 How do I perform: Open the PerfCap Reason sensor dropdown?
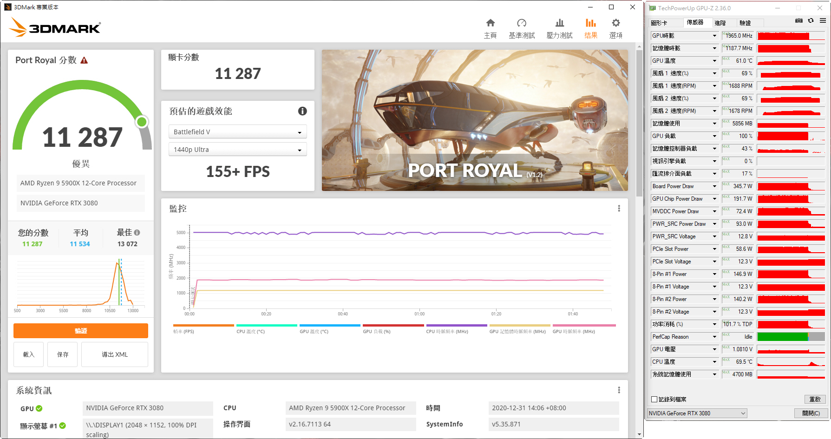685,337
